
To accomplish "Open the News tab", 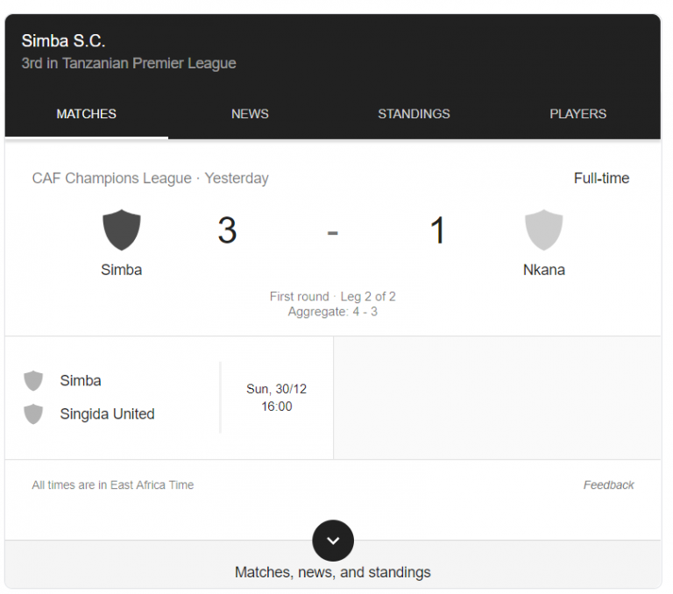I will click(x=250, y=114).
